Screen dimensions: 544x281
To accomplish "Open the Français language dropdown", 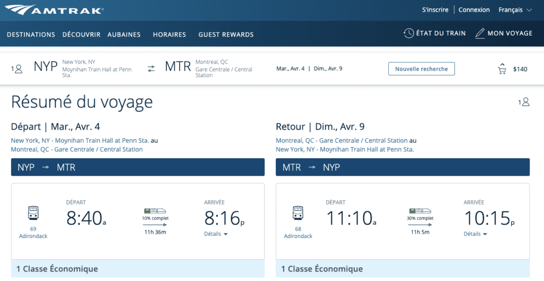I will click(515, 10).
